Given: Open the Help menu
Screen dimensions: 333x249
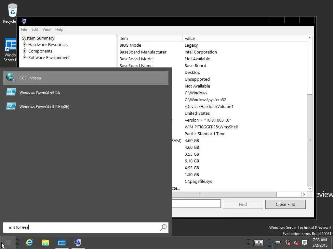Looking at the screenshot, I should (x=59, y=30).
